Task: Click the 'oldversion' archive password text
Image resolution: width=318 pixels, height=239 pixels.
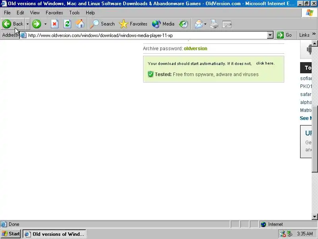Action: [x=196, y=48]
